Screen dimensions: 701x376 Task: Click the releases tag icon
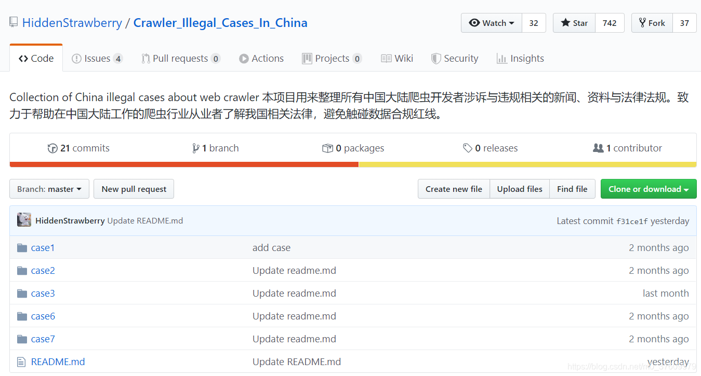tap(468, 148)
